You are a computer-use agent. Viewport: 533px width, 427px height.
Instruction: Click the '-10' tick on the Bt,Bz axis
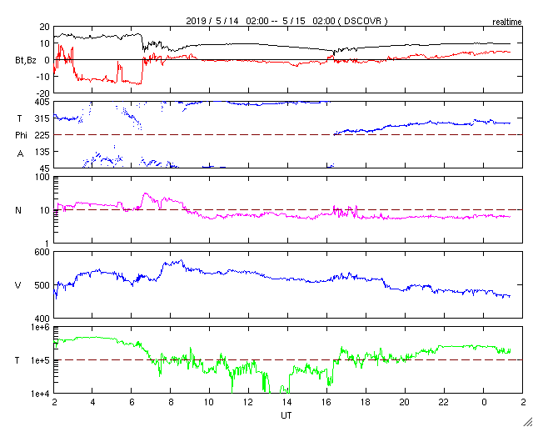pos(43,76)
